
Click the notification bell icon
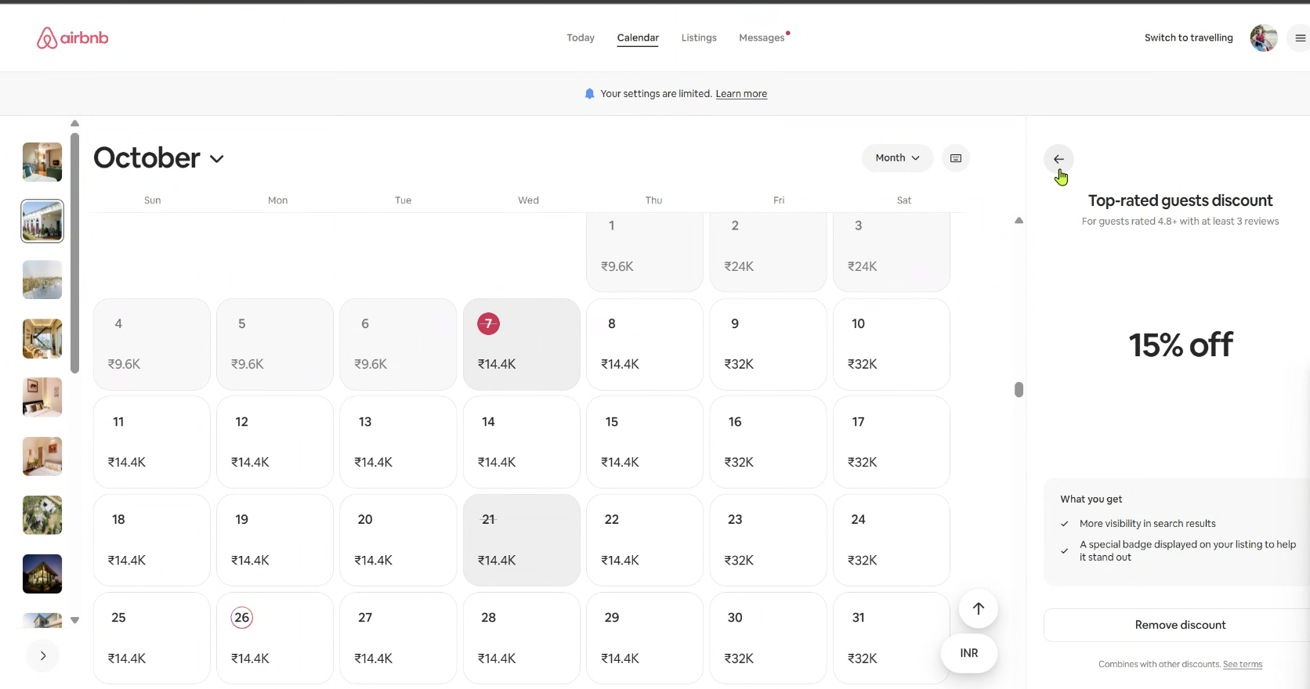589,94
